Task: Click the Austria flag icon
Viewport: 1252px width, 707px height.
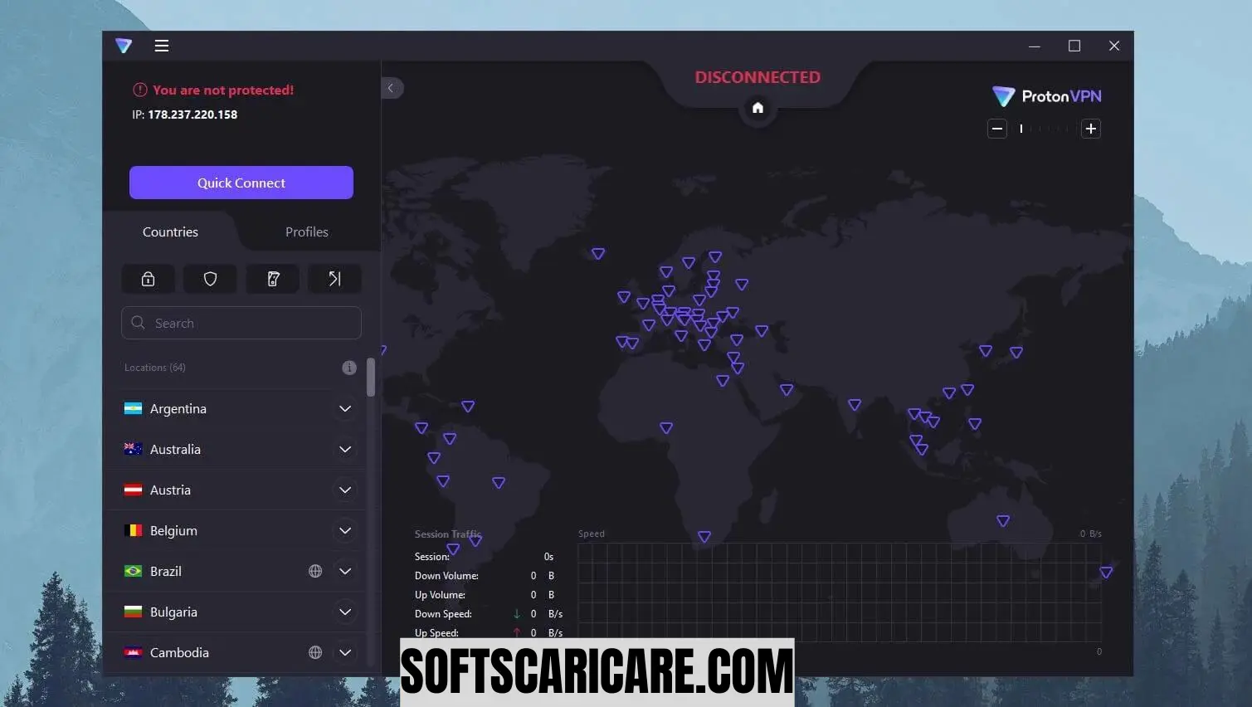Action: tap(133, 490)
